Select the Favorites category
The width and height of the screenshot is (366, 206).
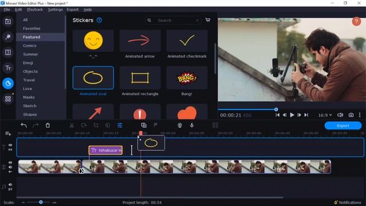(31, 29)
